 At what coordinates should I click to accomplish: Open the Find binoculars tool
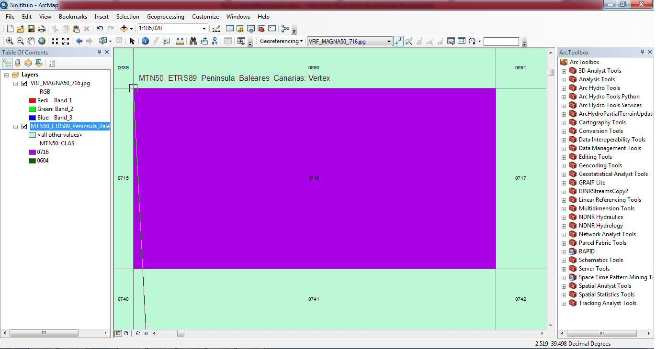pyautogui.click(x=193, y=42)
